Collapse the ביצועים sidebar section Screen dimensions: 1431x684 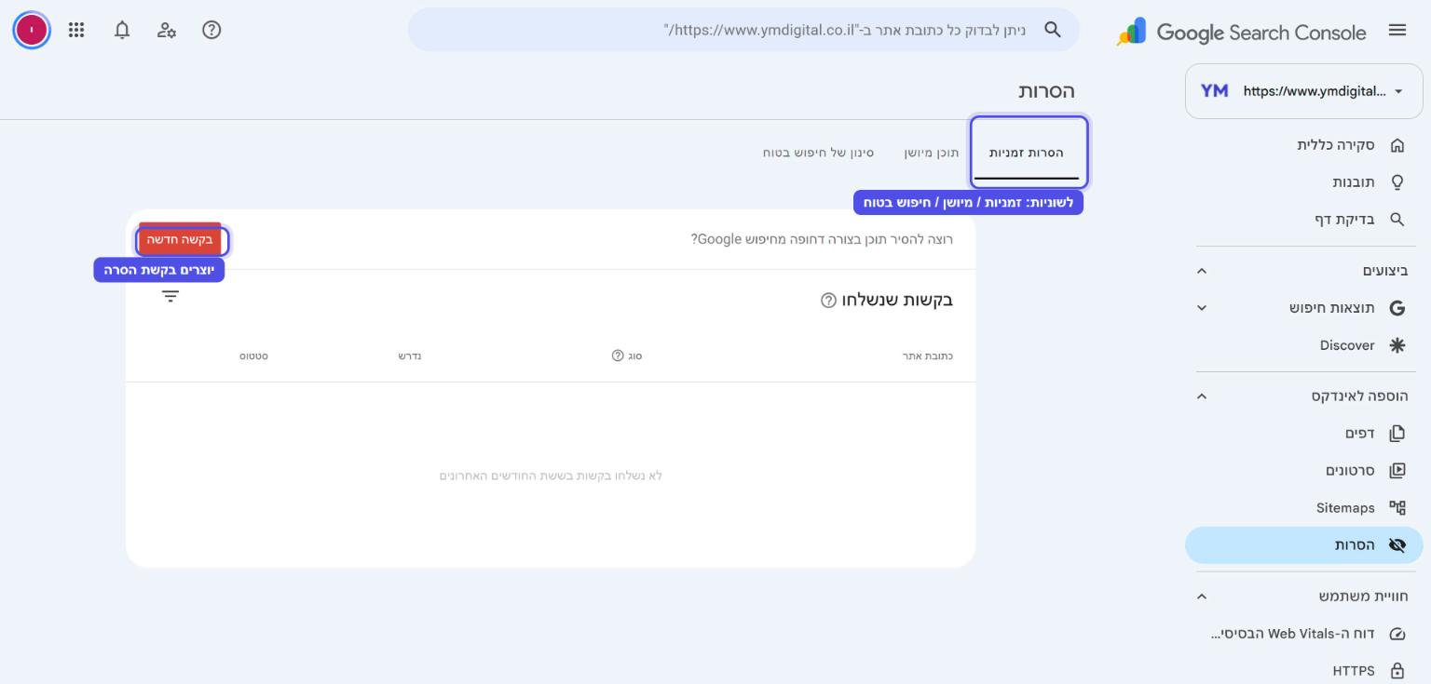click(x=1202, y=271)
